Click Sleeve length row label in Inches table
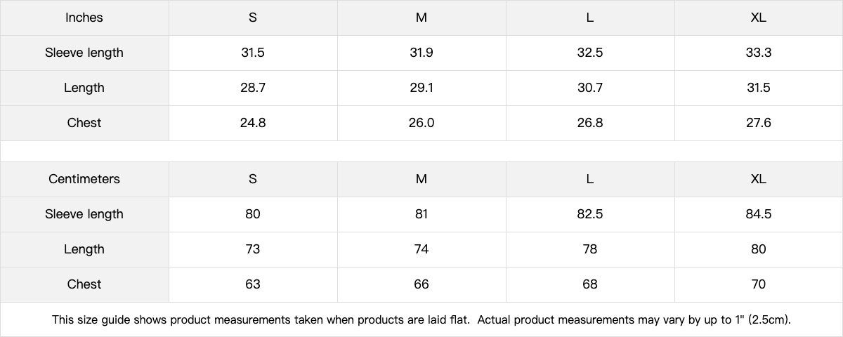843x337 pixels. point(84,53)
